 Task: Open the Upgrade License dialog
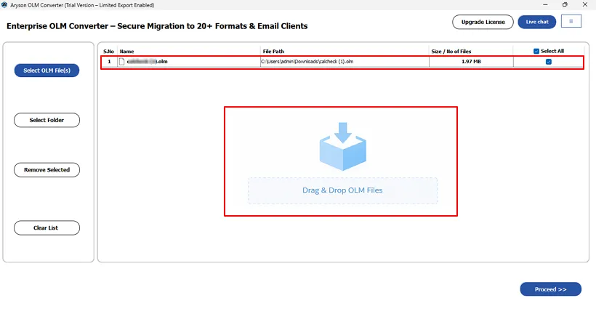pos(483,22)
